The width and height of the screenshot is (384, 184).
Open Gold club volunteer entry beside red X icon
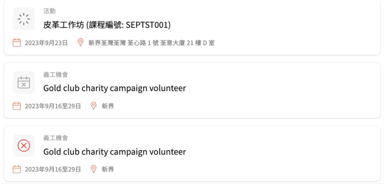115,152
